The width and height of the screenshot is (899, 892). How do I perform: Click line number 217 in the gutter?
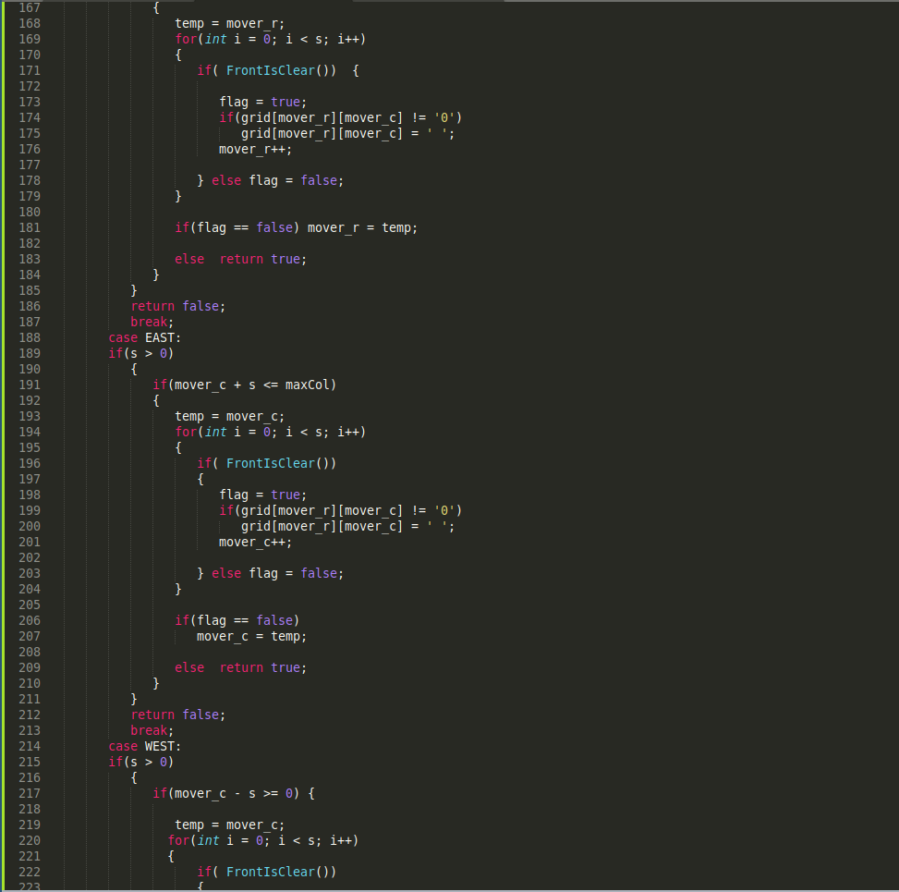30,793
